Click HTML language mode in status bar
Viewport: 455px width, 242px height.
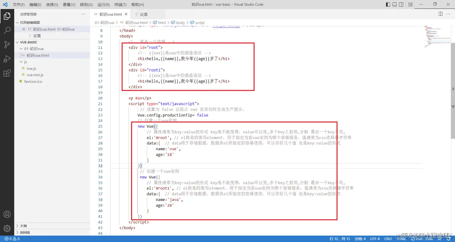tap(401, 239)
